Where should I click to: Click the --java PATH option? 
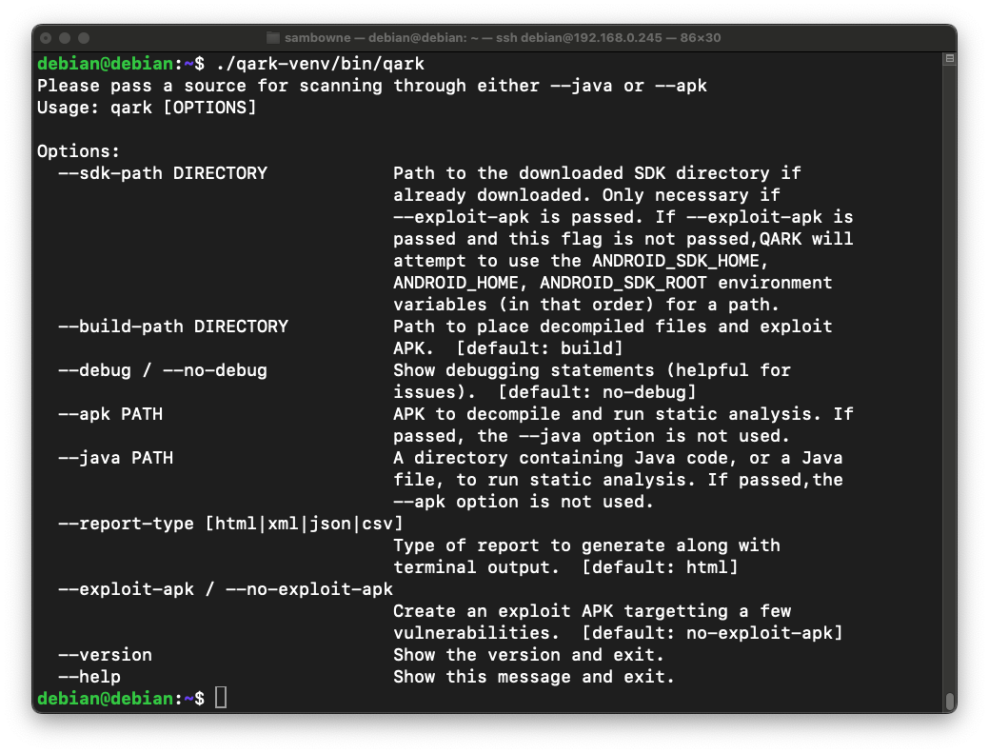coord(115,457)
